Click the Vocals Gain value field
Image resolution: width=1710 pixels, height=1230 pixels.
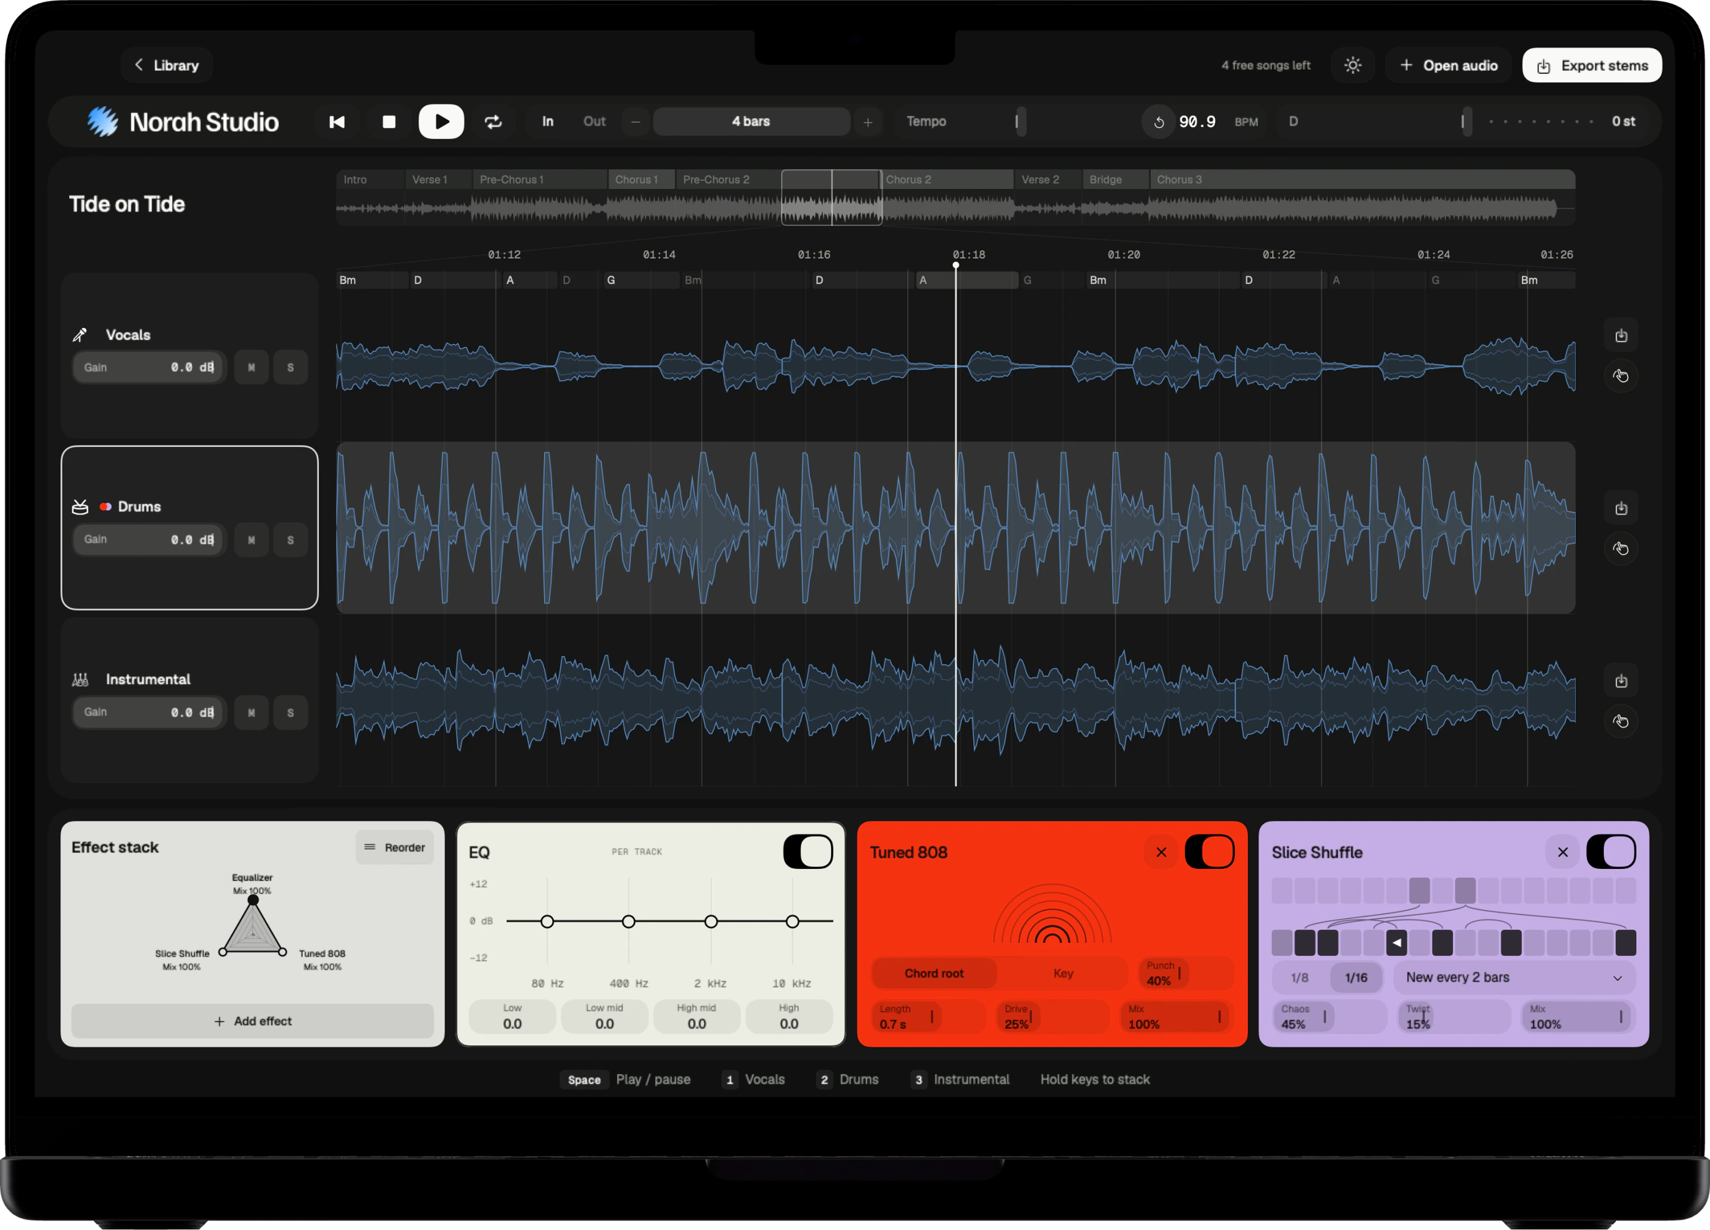[x=149, y=367]
